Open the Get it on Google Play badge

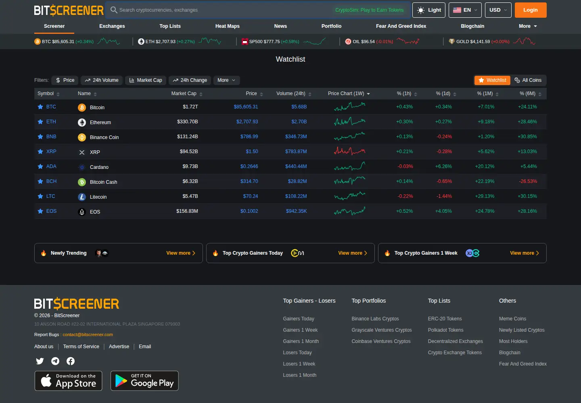point(144,381)
